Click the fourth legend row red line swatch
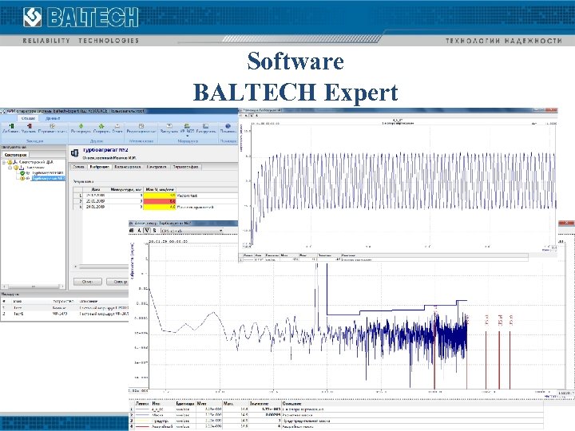The image size is (575, 431). click(143, 426)
